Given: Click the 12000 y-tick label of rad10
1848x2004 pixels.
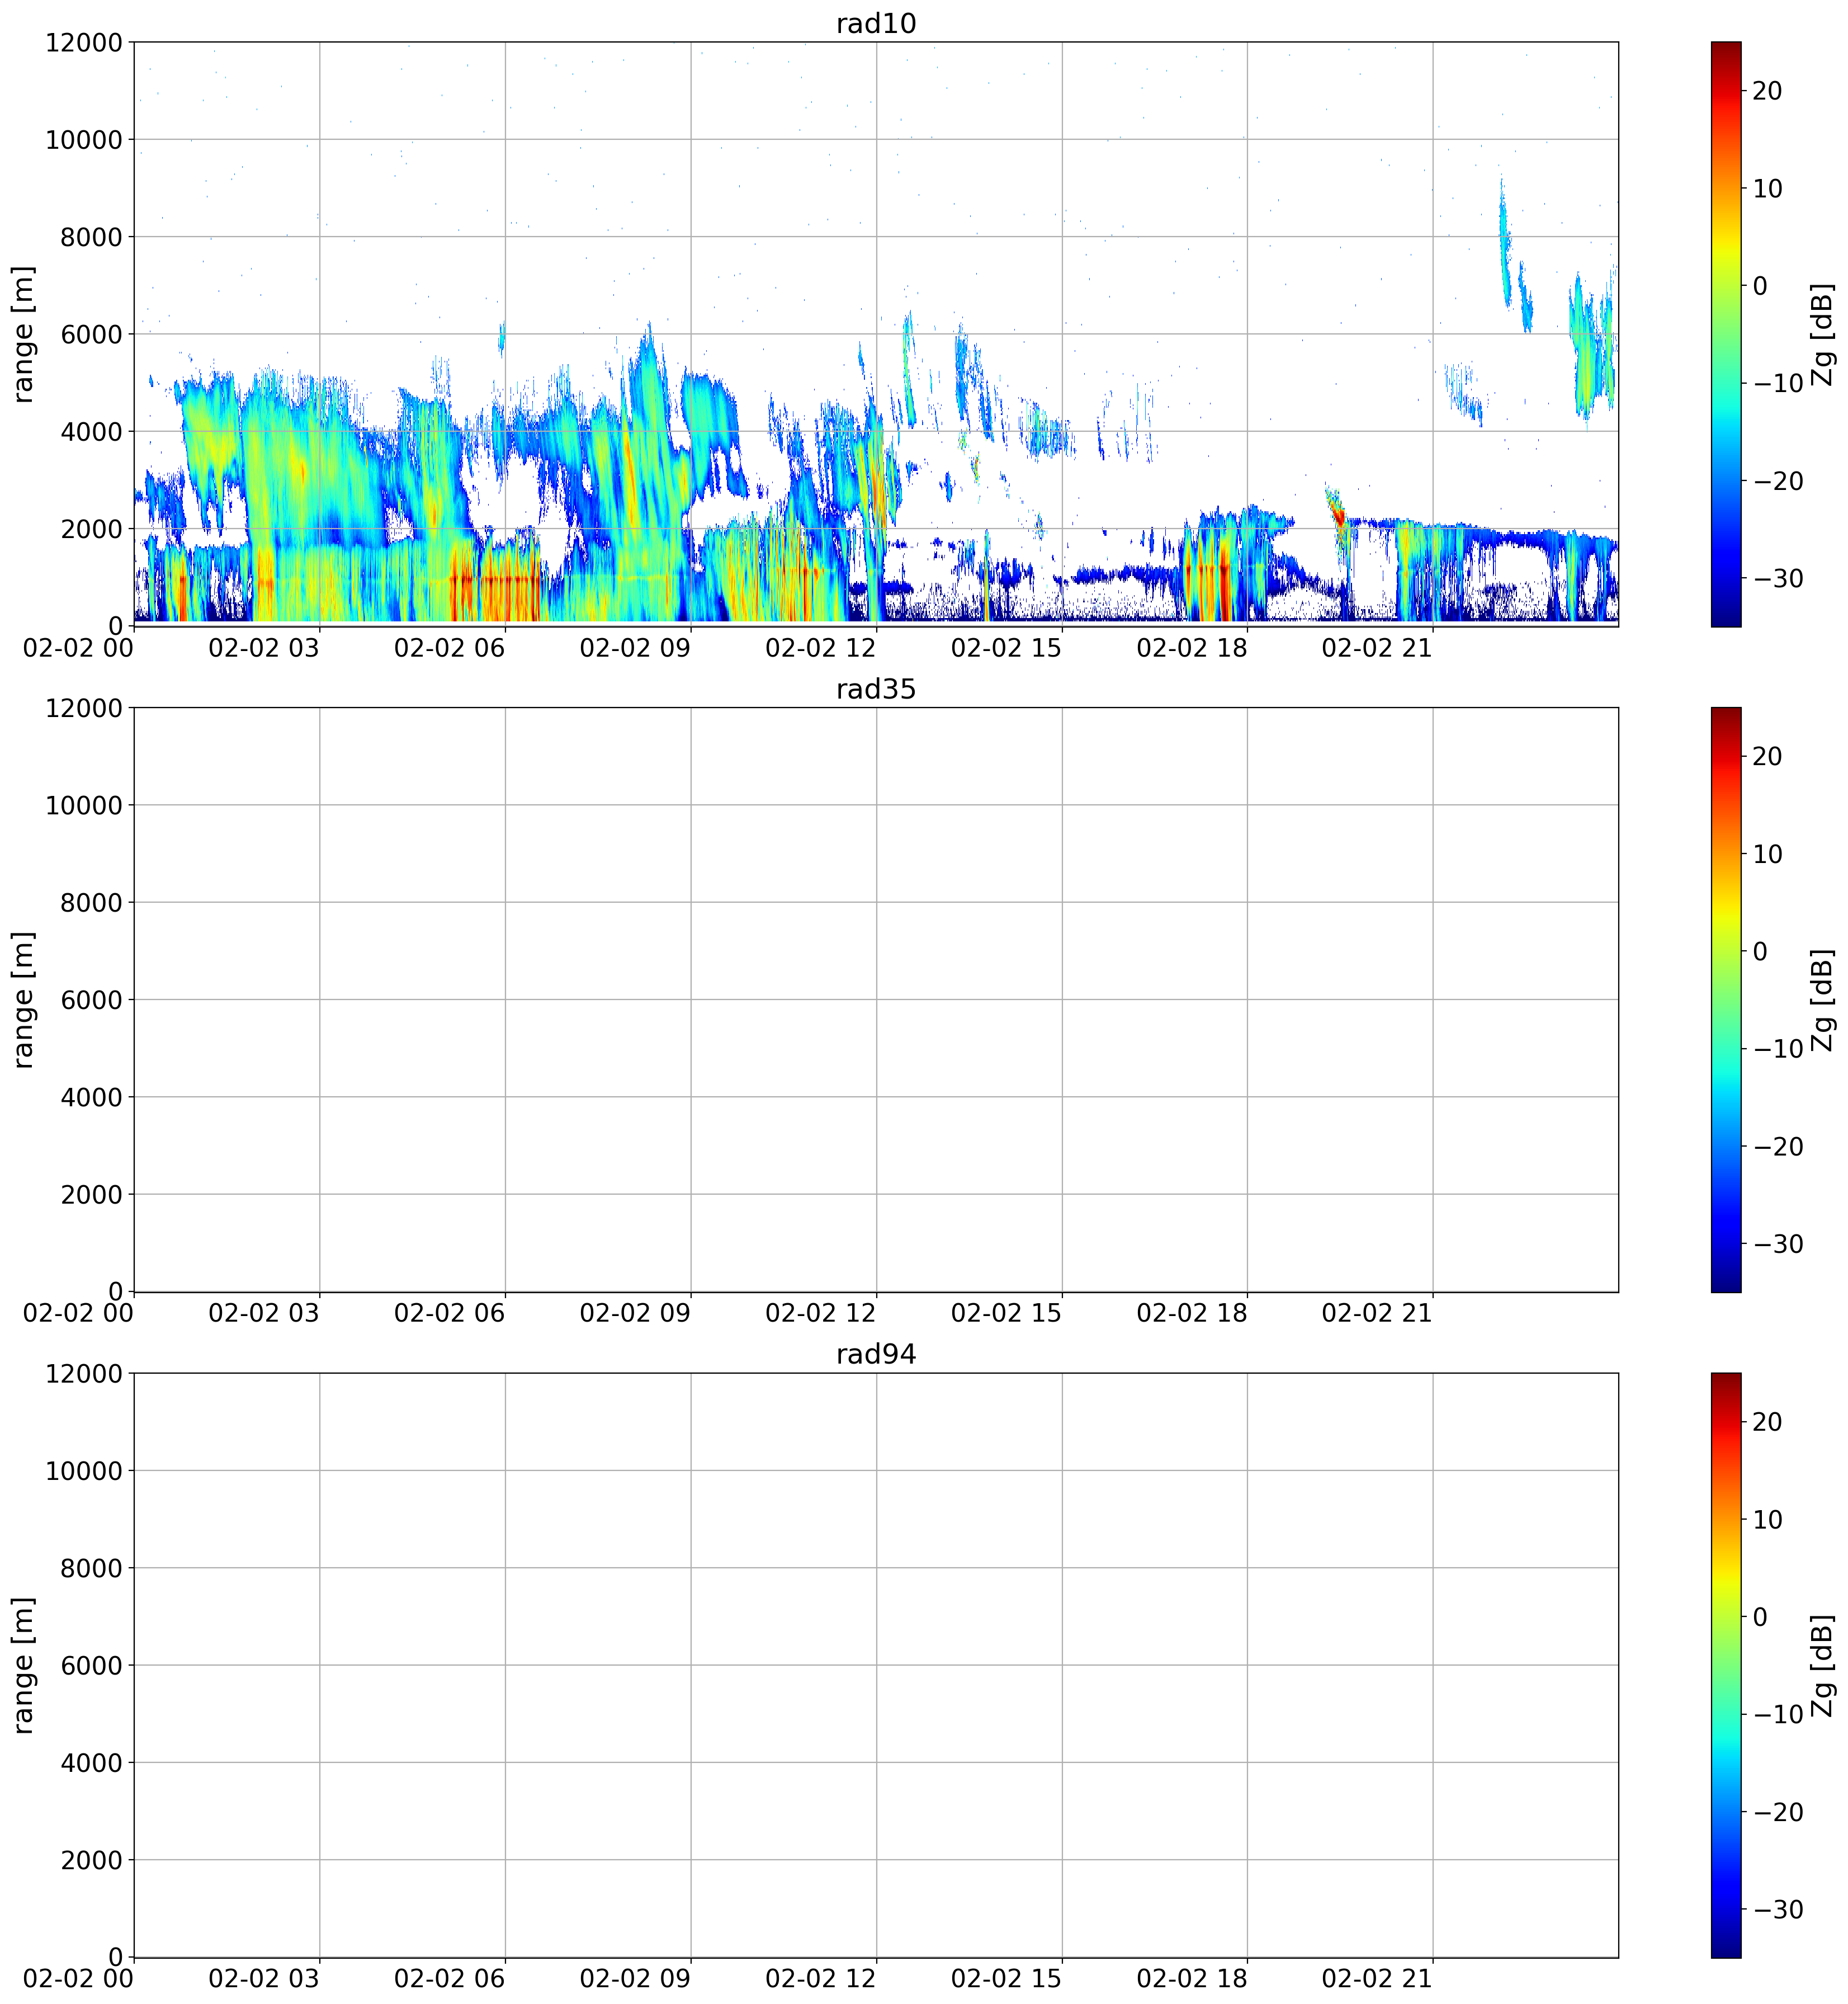Looking at the screenshot, I should pyautogui.click(x=84, y=43).
